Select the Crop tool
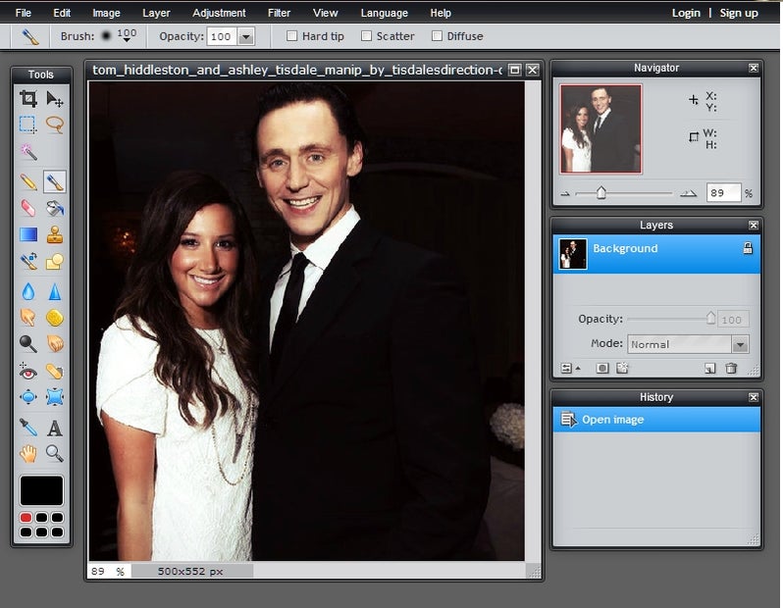Image resolution: width=783 pixels, height=608 pixels. pos(27,98)
